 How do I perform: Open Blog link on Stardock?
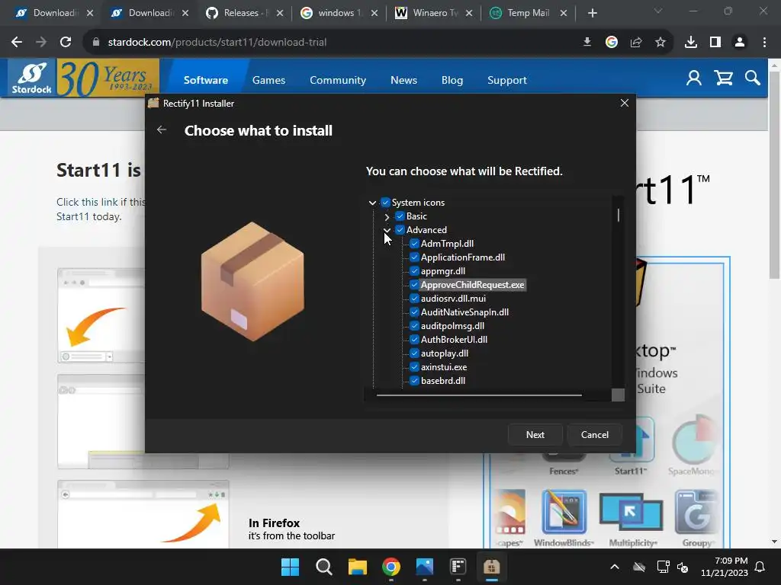pyautogui.click(x=452, y=80)
